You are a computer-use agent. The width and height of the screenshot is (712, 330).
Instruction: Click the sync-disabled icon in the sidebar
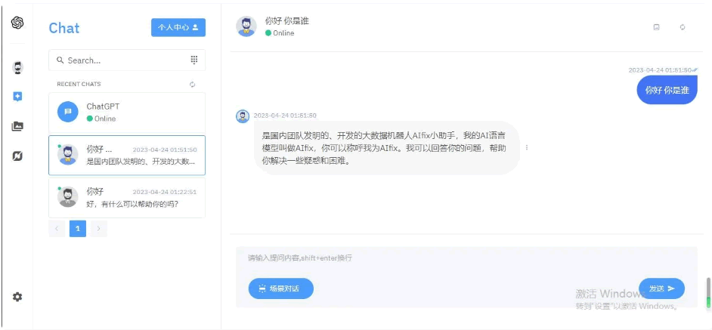pos(17,156)
